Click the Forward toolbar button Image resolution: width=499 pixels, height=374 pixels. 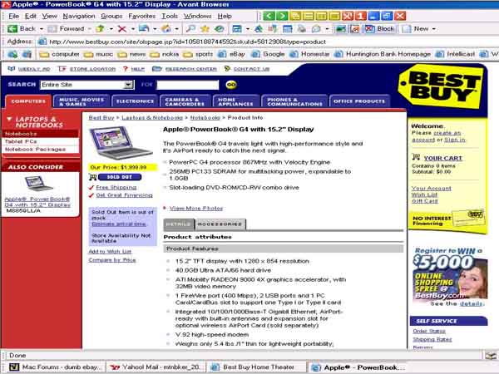click(67, 29)
